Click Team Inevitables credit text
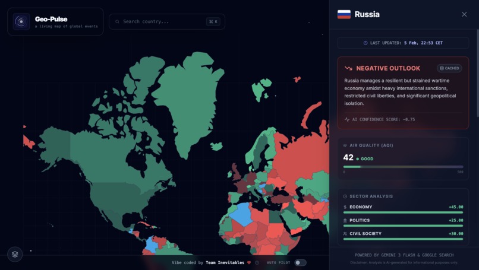The width and height of the screenshot is (479, 270). point(225,263)
